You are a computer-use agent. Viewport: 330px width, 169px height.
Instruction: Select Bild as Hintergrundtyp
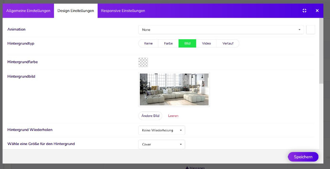tap(187, 43)
